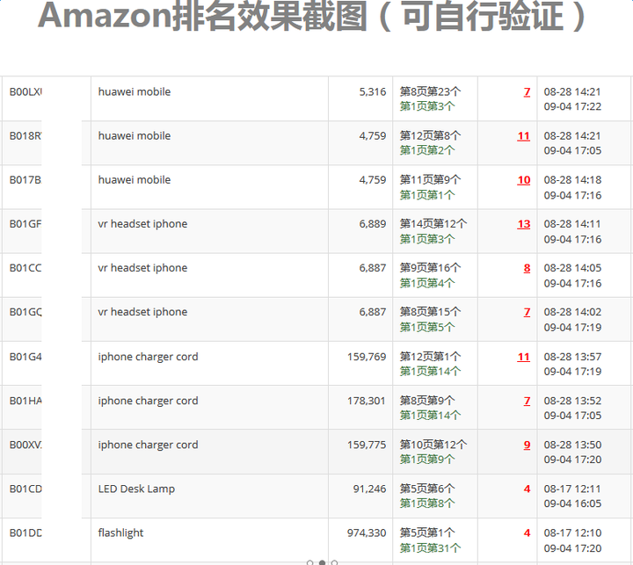Click green rank '第1页第2个'
This screenshot has height=565, width=633.
click(427, 150)
